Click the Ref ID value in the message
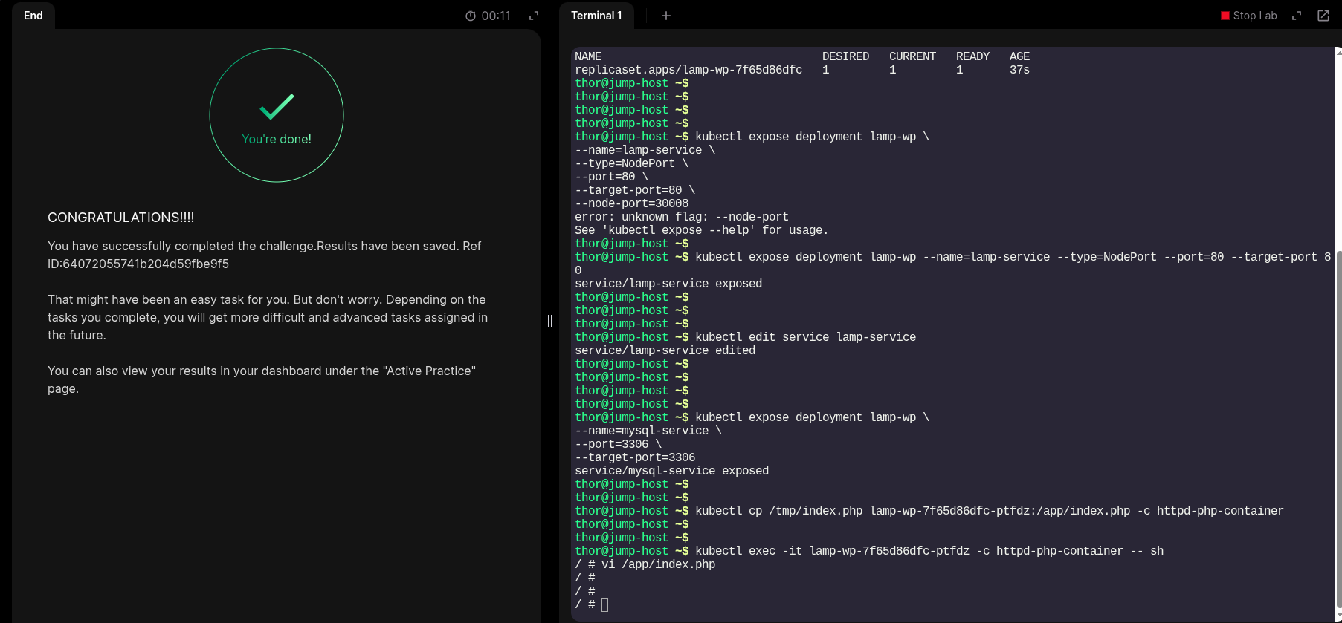Image resolution: width=1342 pixels, height=623 pixels. (146, 264)
